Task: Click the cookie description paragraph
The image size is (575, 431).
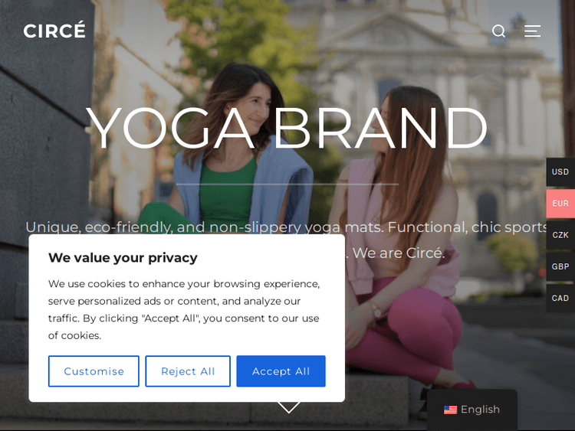Action: (184, 309)
